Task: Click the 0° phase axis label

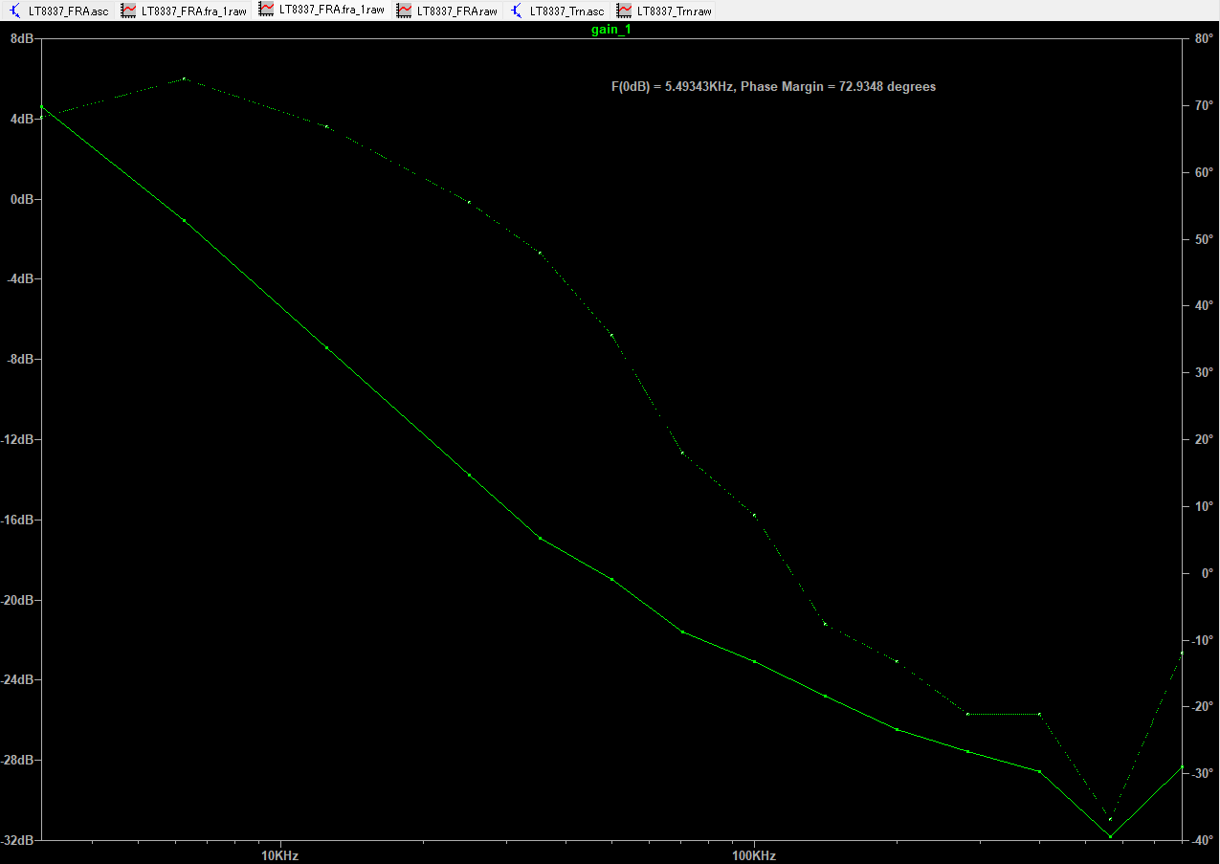Action: 1207,573
